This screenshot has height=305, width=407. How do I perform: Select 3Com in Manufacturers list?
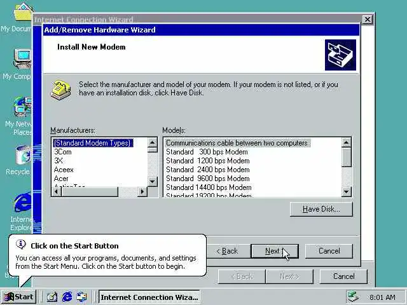63,152
